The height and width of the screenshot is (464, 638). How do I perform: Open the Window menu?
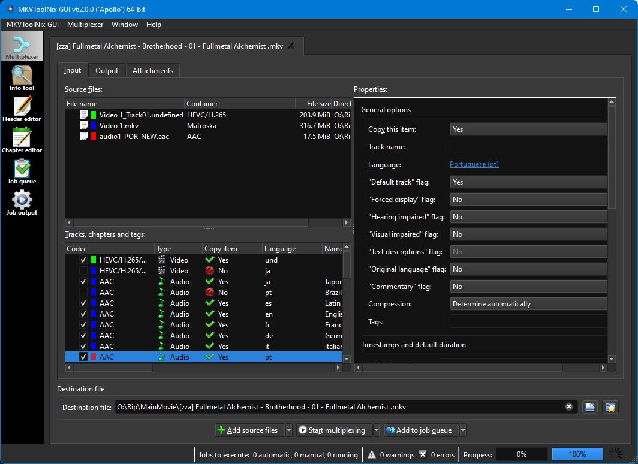[125, 25]
